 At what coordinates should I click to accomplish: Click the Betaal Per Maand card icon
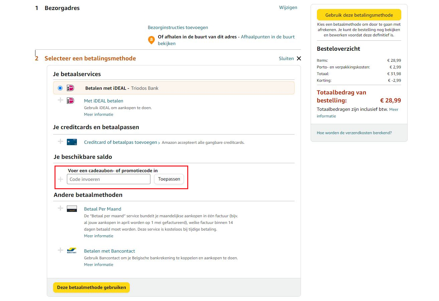click(x=72, y=209)
